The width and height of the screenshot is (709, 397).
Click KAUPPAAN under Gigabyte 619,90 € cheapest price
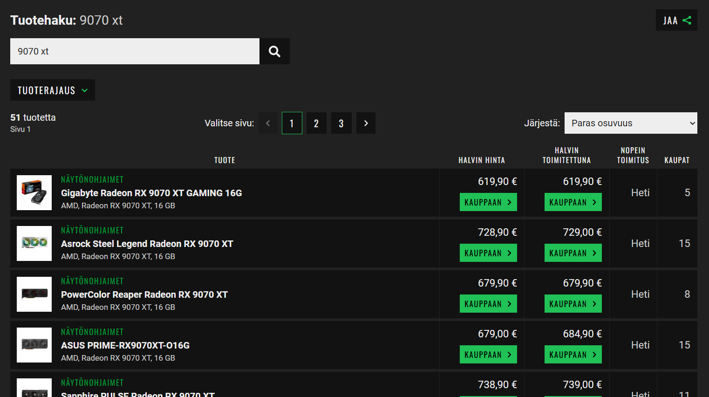[488, 202]
